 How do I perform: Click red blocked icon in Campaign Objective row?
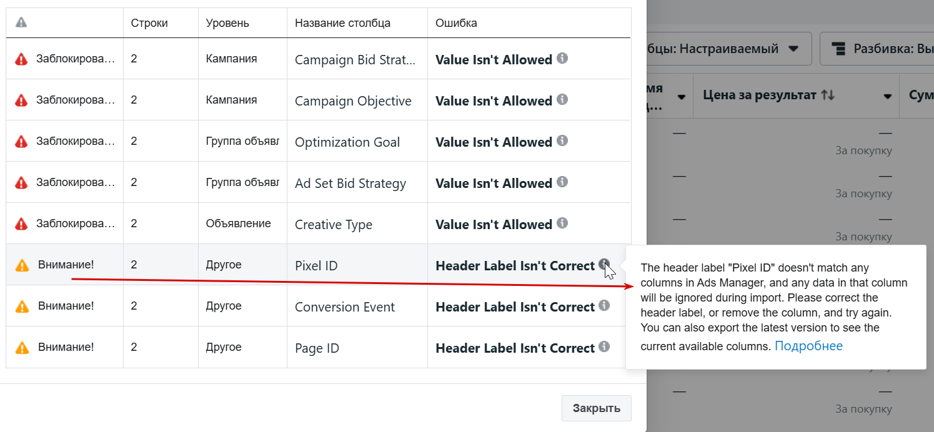[22, 100]
